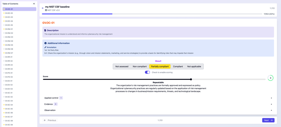The width and height of the screenshot is (281, 127).
Task: Open GV.OC-01 in the table of contents
Action: pyautogui.click(x=19, y=9)
